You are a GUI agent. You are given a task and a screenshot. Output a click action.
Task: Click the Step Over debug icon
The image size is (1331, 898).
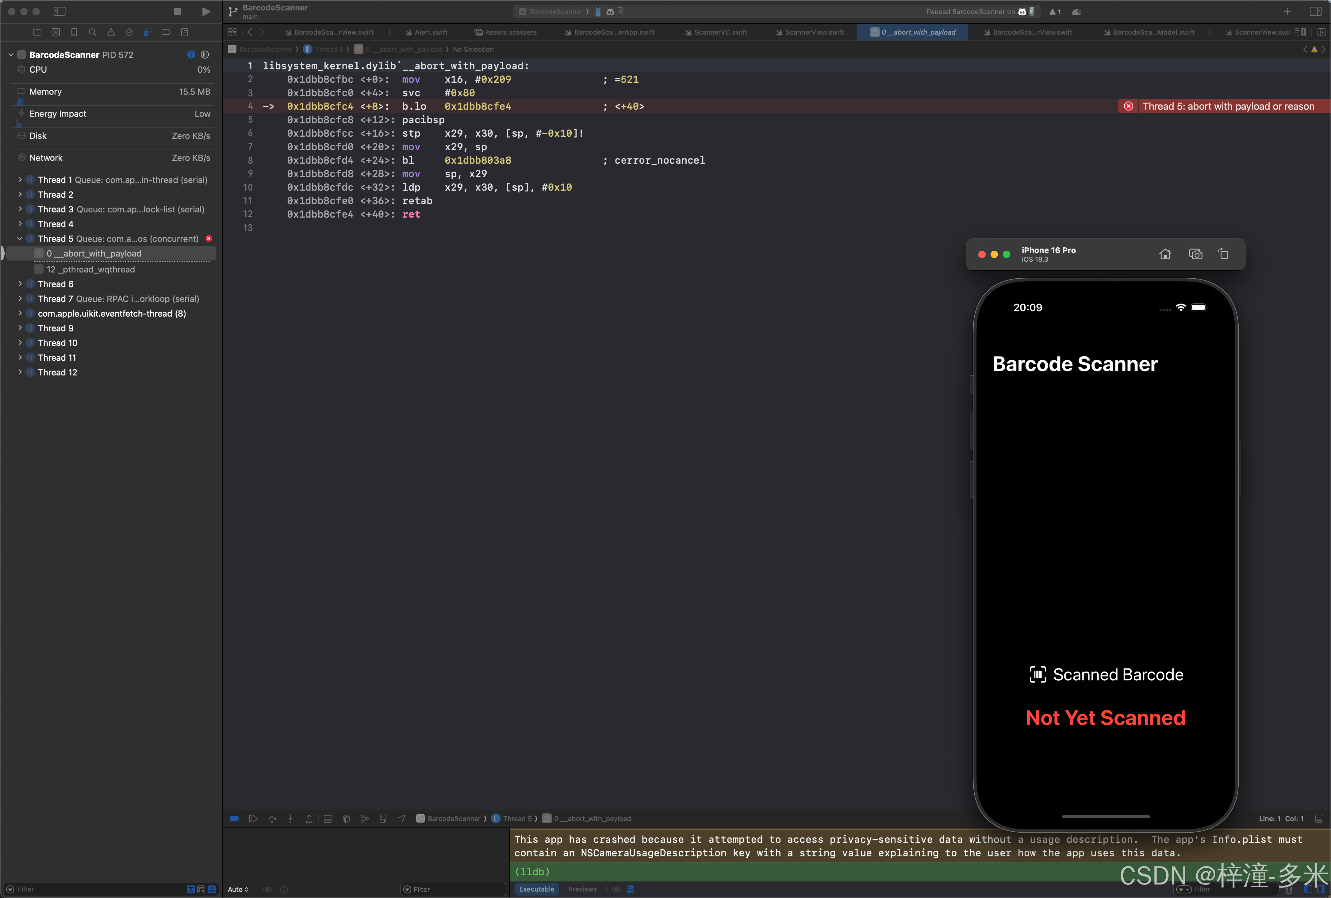(272, 818)
